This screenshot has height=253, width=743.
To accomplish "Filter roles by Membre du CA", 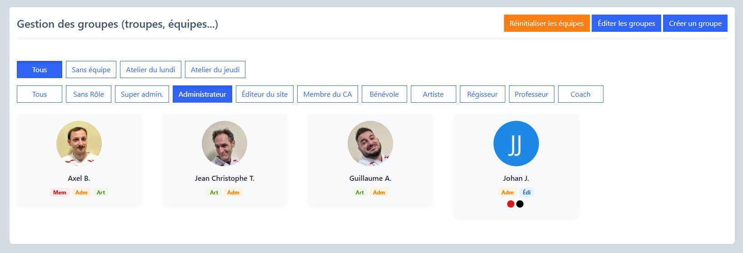I will point(328,94).
